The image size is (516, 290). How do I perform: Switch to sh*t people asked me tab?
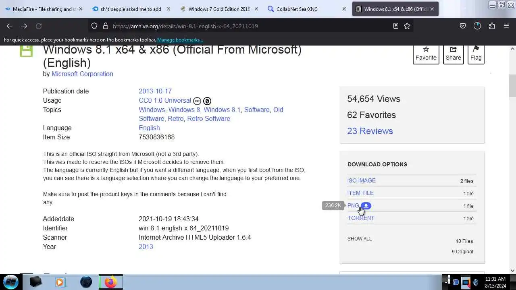[x=131, y=9]
